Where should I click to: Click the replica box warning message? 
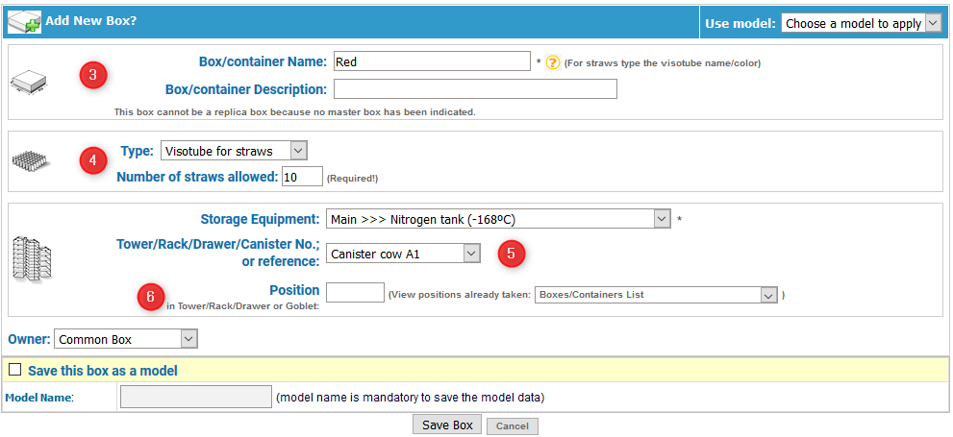tap(295, 112)
